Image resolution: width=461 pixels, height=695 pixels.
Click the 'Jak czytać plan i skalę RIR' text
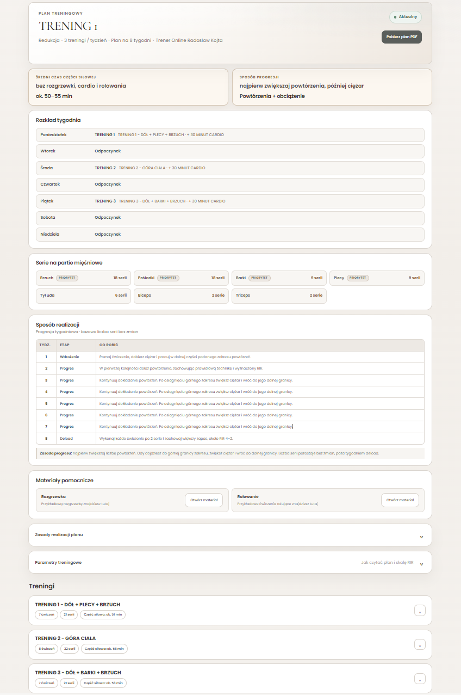(387, 563)
